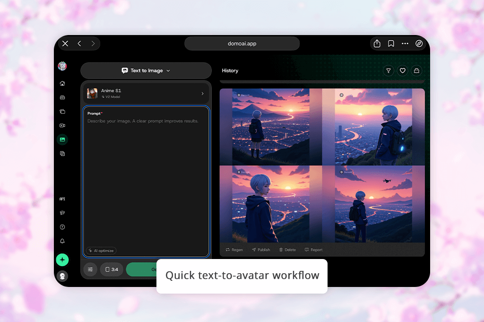Open the bottom-left close-up character image
484x322 pixels.
click(x=271, y=204)
